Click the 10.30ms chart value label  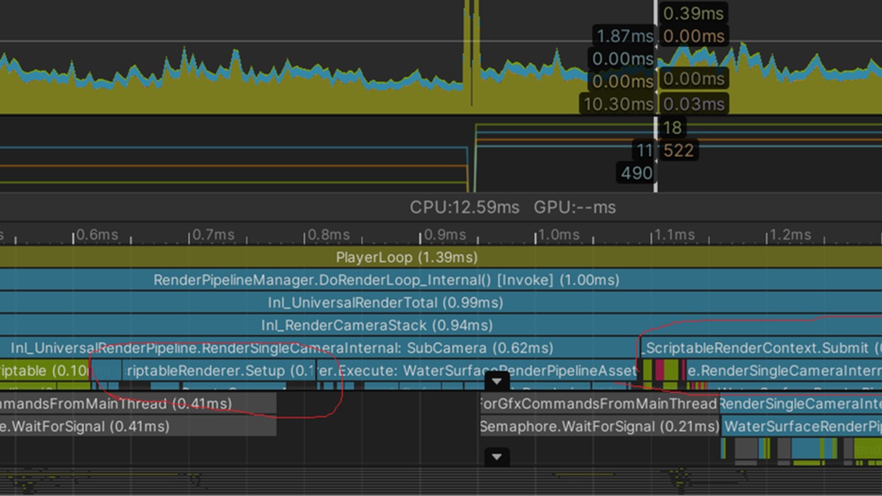coord(617,104)
